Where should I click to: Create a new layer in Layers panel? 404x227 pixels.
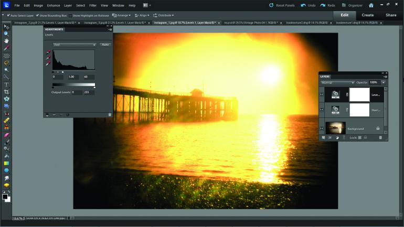(323, 138)
